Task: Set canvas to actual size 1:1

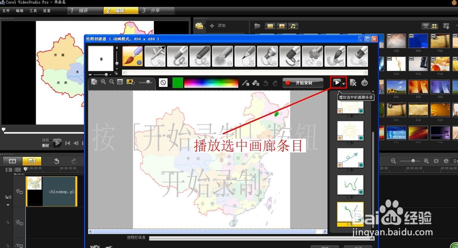Action: click(120, 82)
